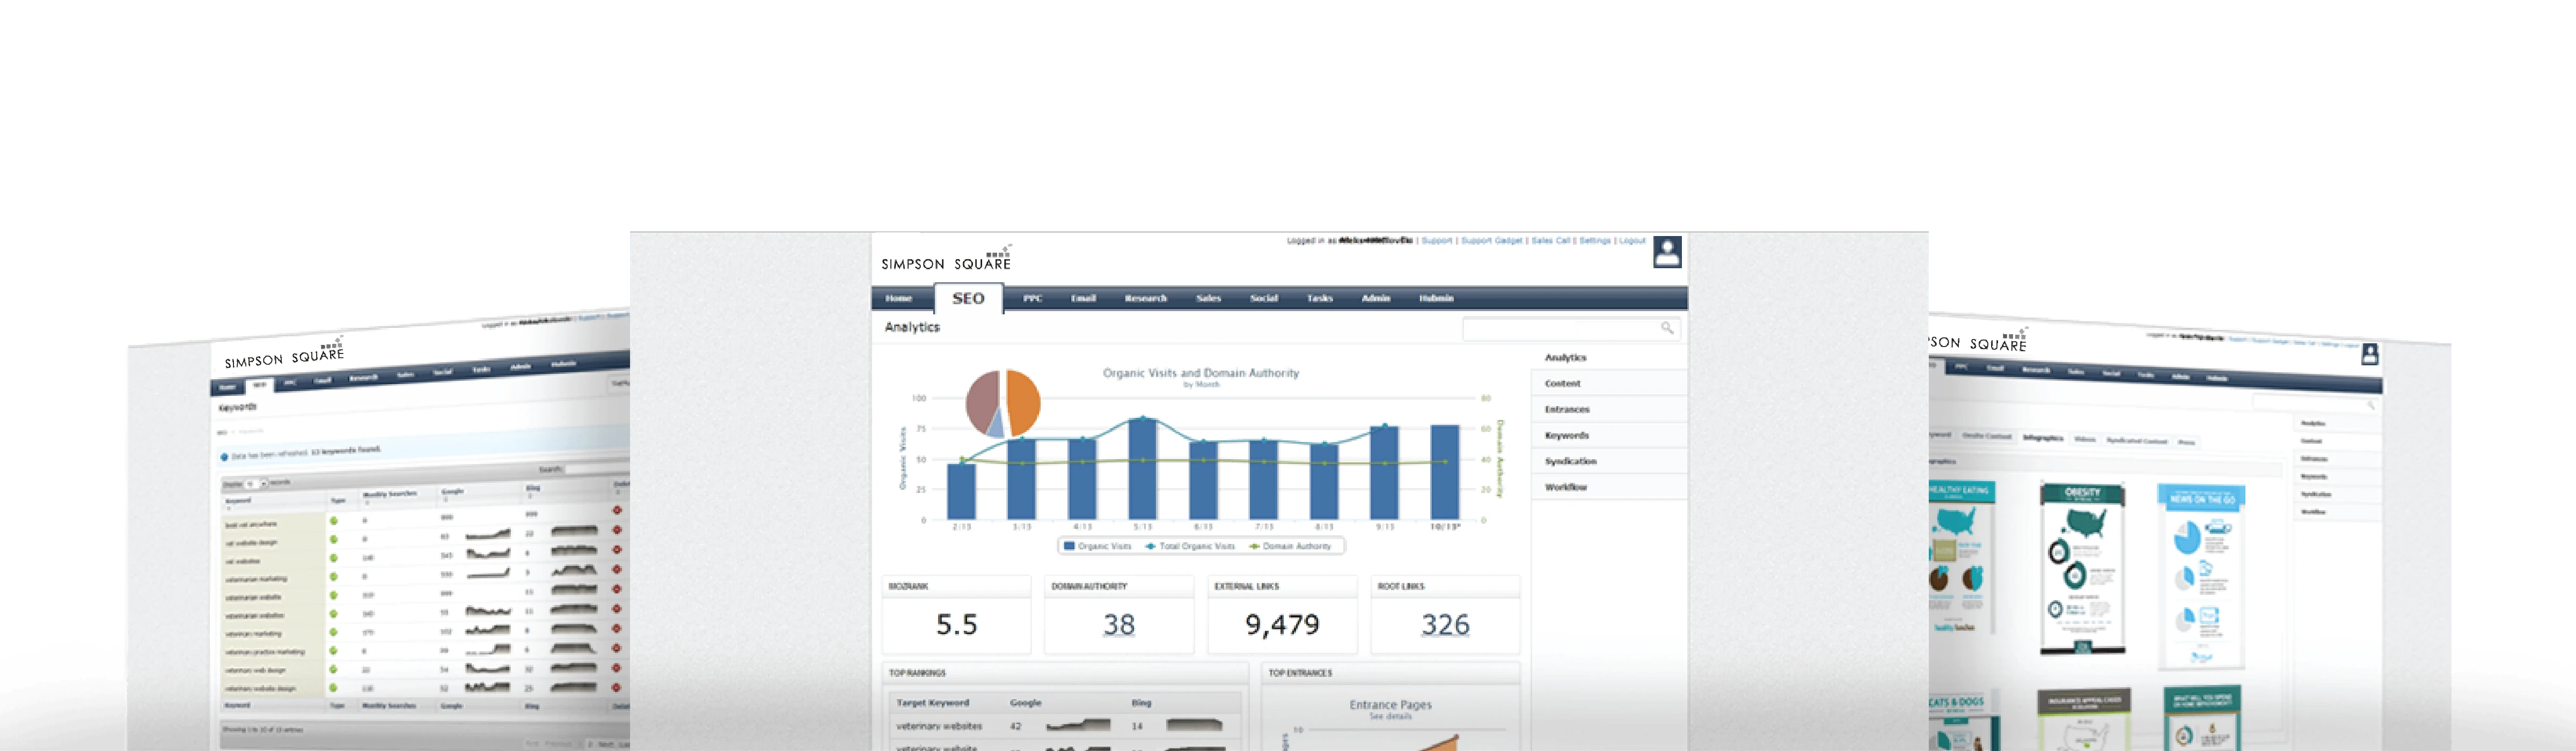Screen dimensions: 2576x751
Task: Click the Domain Authority value 38
Action: [1118, 625]
